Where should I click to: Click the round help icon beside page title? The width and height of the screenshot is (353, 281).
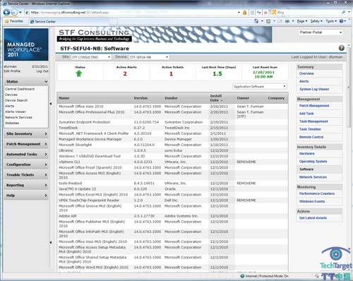coord(342,48)
